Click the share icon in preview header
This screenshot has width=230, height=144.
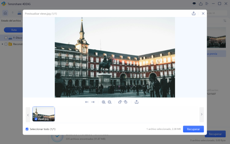tap(194, 13)
